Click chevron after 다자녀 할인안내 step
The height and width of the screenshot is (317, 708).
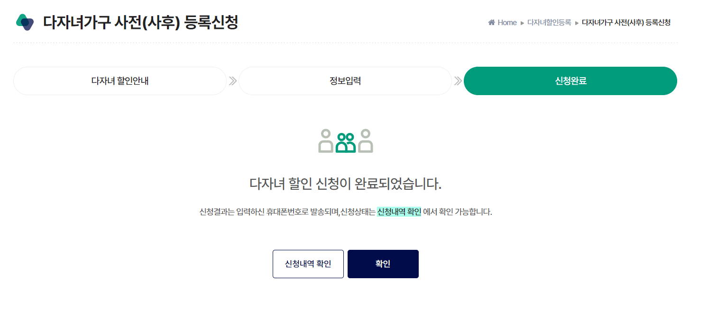pyautogui.click(x=232, y=81)
